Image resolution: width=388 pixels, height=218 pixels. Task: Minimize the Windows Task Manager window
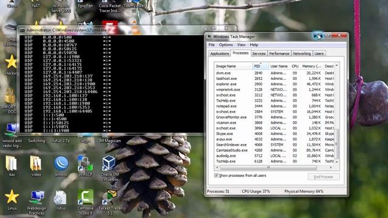point(318,36)
